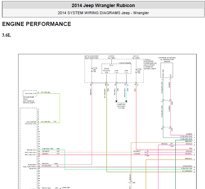Click the '2014 Jeep Wrangler Rubicon' title

103,5
